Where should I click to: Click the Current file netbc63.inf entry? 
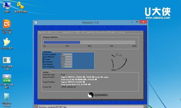(68, 87)
